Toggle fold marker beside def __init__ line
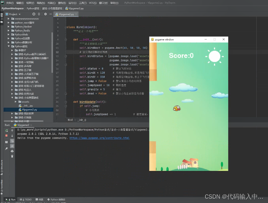The image size is (268, 203). coord(66,40)
